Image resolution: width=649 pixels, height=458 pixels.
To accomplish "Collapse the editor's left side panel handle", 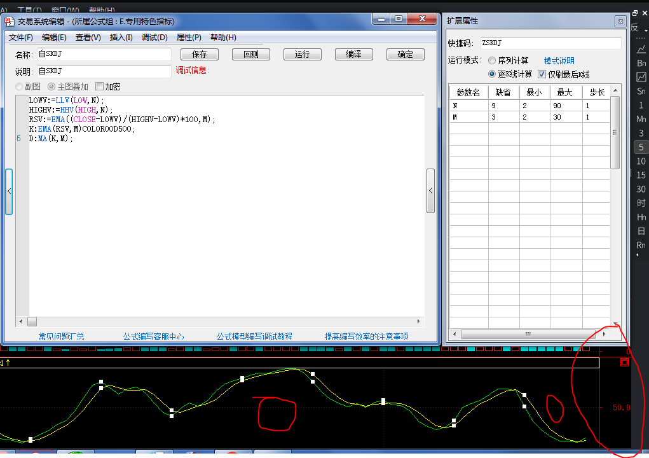I will click(9, 191).
